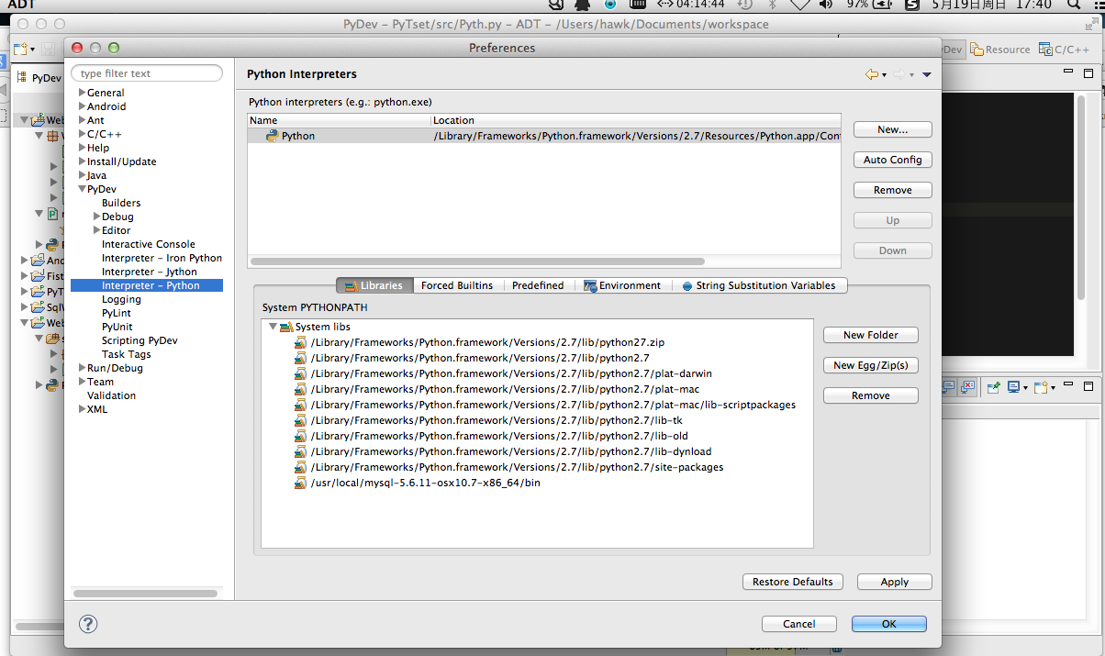The image size is (1105, 656).
Task: Switch to String Substitution Variables tab
Action: 759,285
